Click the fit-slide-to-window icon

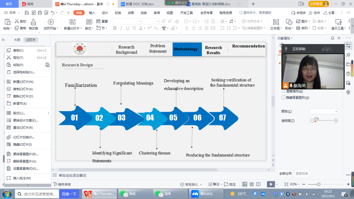pos(286,184)
